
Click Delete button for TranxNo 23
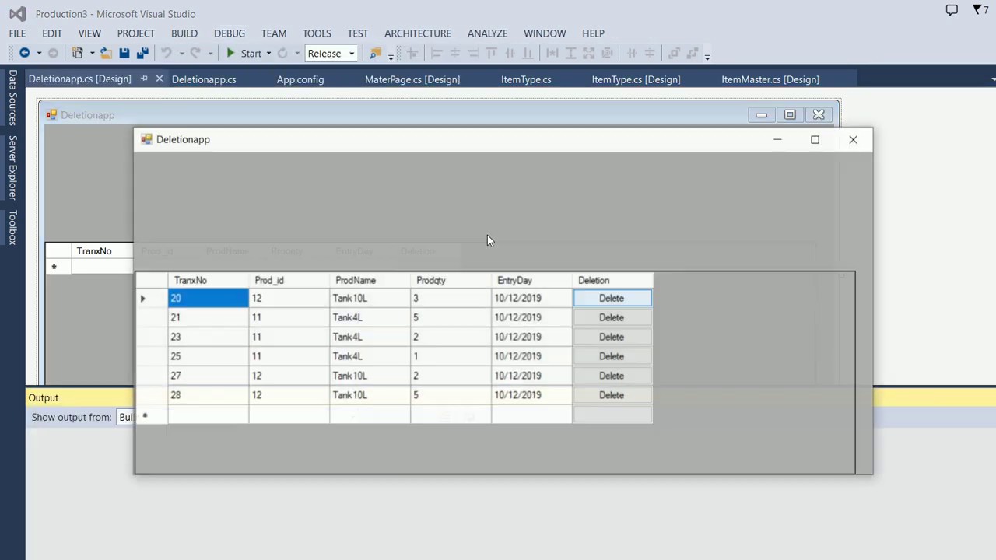point(612,337)
